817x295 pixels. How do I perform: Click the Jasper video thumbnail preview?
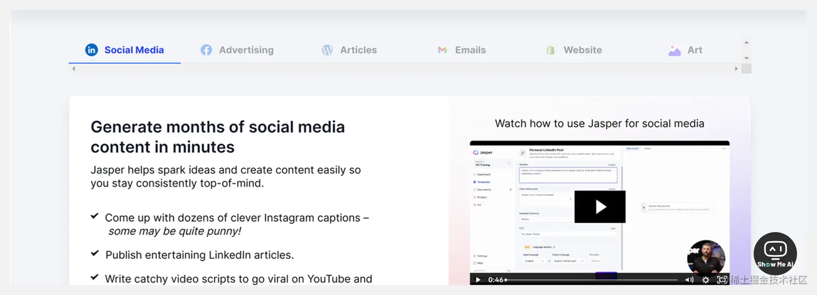tap(600, 212)
